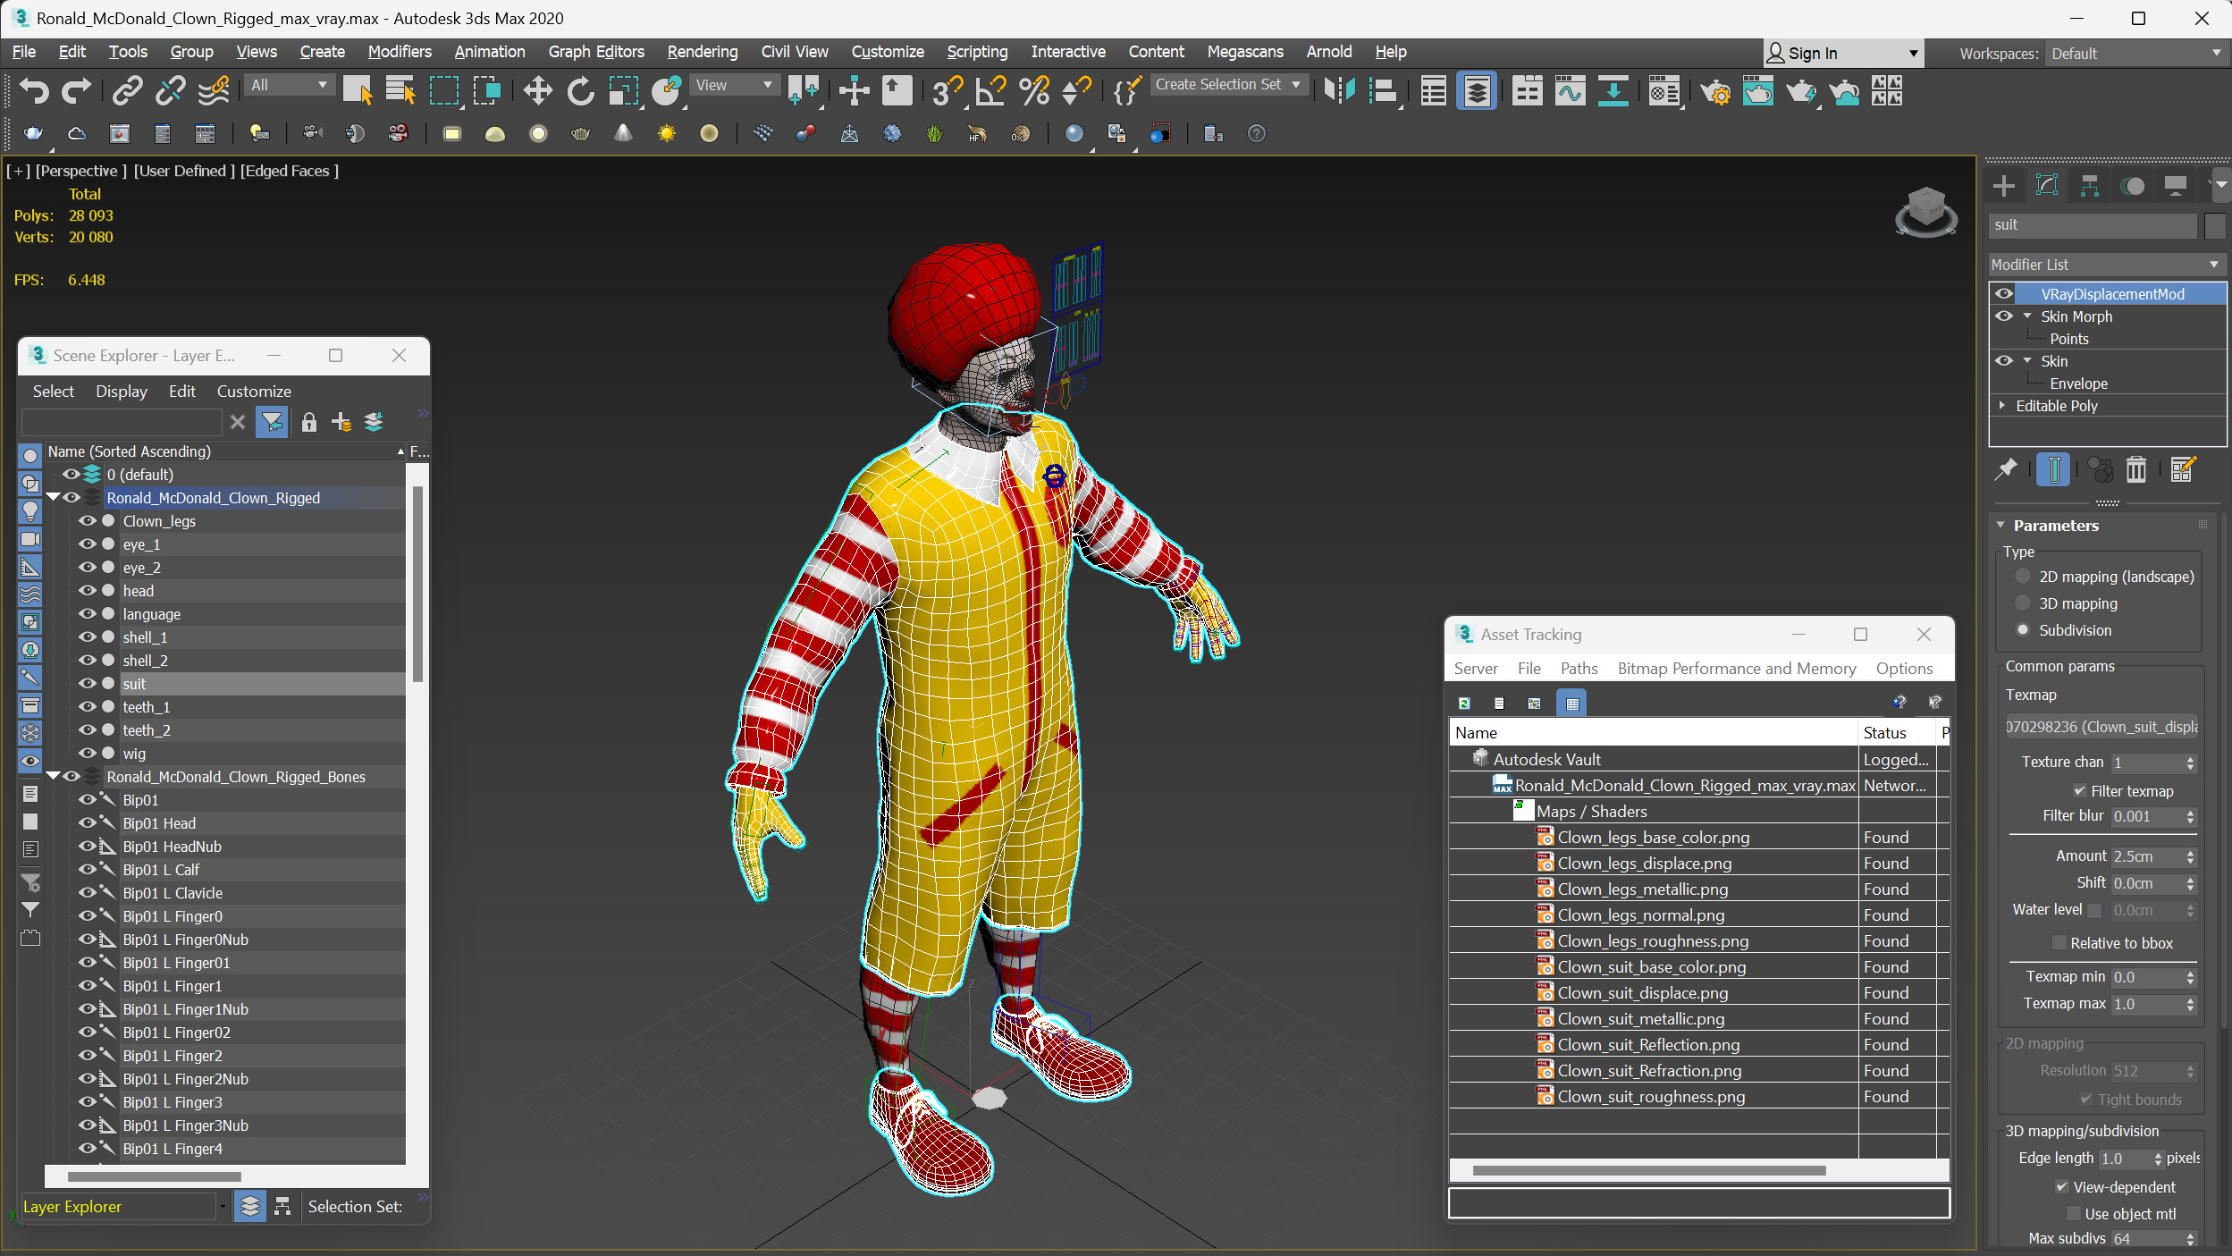
Task: Click the Sign In button
Action: 1842,54
